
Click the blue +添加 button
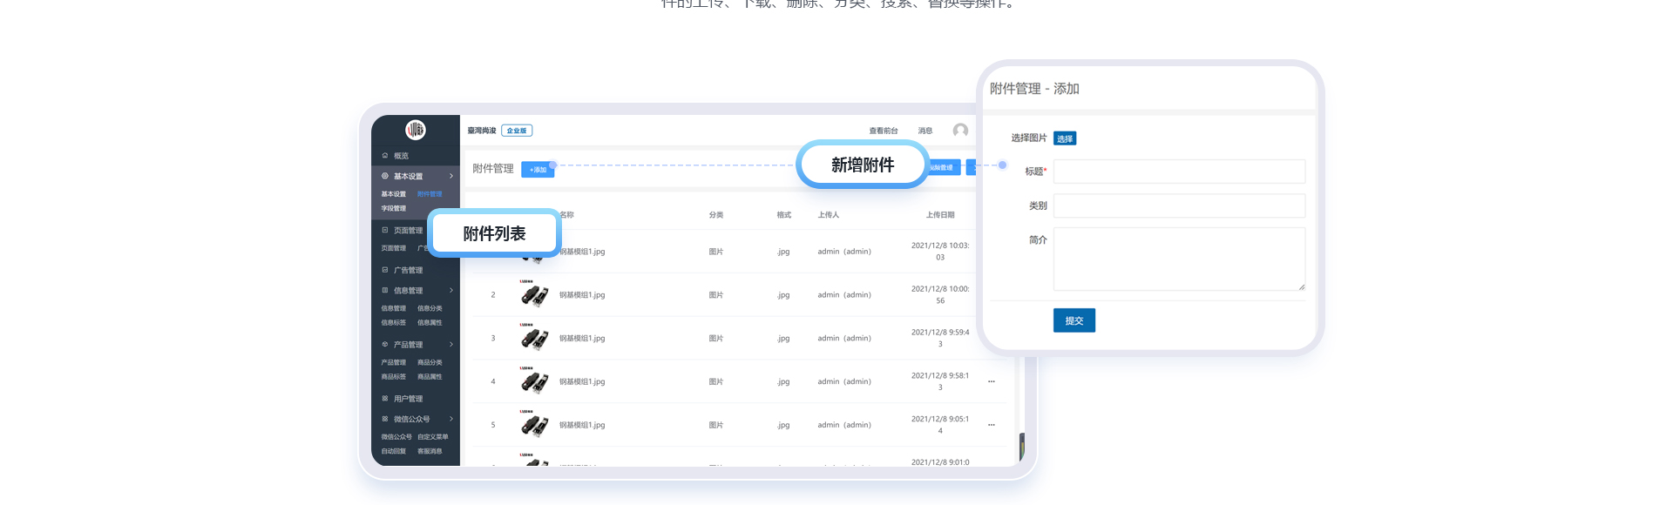coord(538,170)
